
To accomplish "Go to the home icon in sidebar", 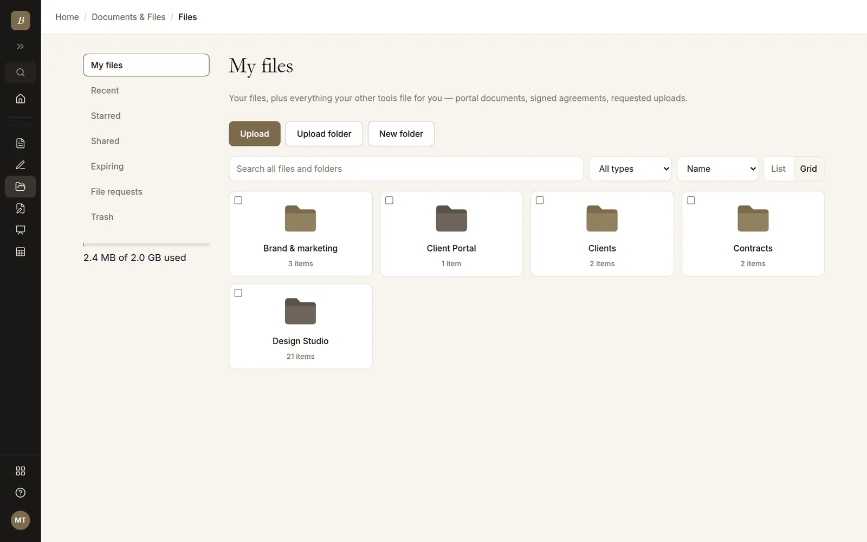I will (x=21, y=99).
